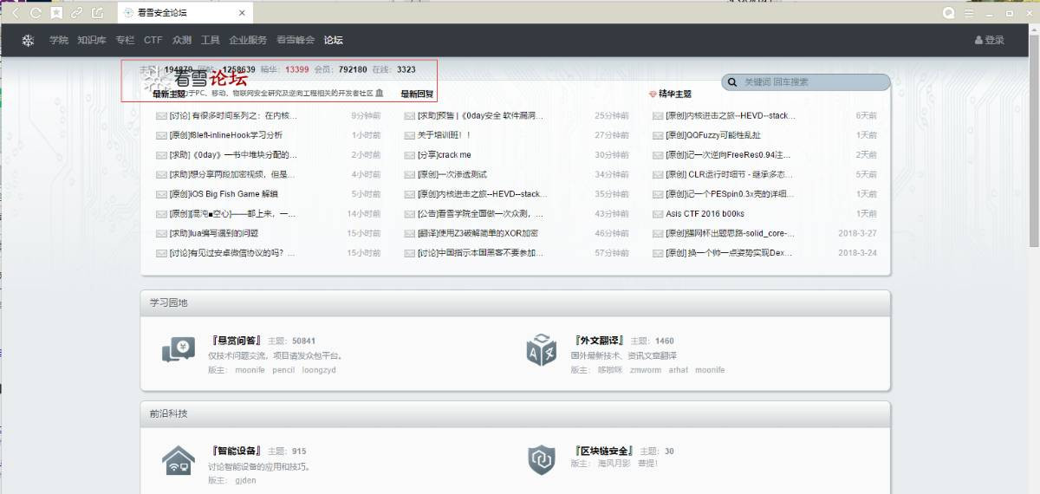This screenshot has height=494, width=1040.
Task: Click envelope icon beside 换一个帅一点姿势实现Dex
Action: tap(659, 254)
